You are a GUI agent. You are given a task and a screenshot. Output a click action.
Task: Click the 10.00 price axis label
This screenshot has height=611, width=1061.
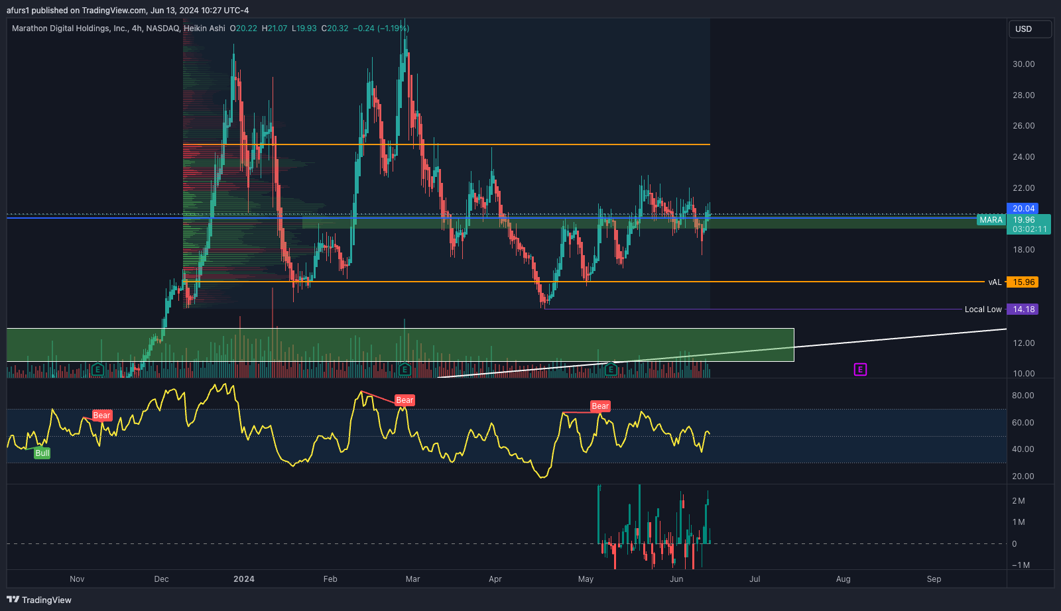pyautogui.click(x=1023, y=374)
